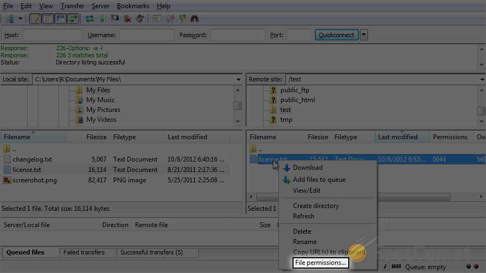Open the Transfer menu

point(72,6)
